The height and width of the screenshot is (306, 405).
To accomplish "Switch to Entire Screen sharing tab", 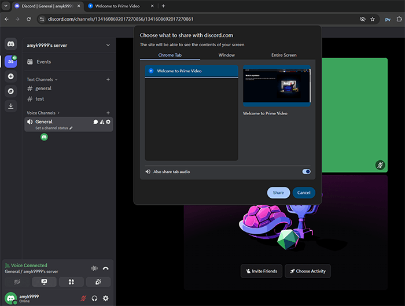I will click(284, 55).
